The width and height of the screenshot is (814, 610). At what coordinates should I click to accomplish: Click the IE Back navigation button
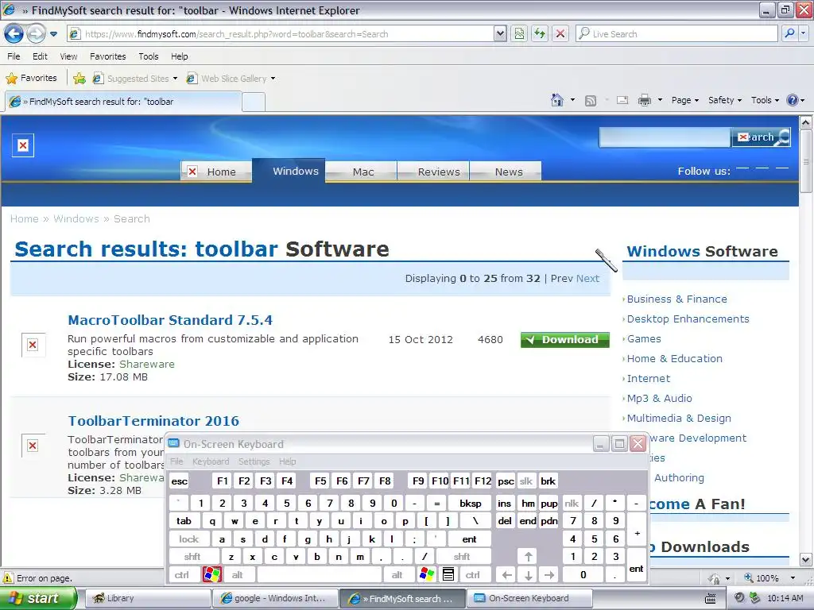pos(14,34)
